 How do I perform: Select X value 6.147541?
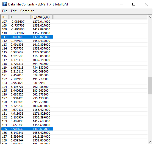[17, 133]
